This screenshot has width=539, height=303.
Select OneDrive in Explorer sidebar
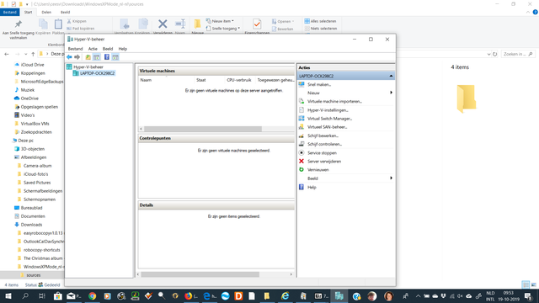29,98
